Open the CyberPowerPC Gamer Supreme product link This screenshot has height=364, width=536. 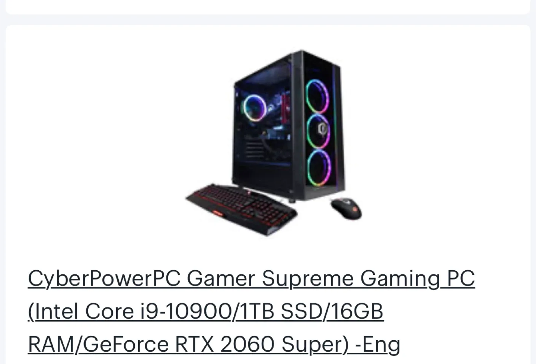(x=251, y=311)
